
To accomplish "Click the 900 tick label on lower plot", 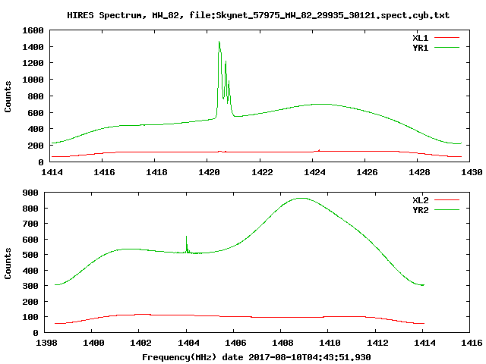I will pos(30,193).
